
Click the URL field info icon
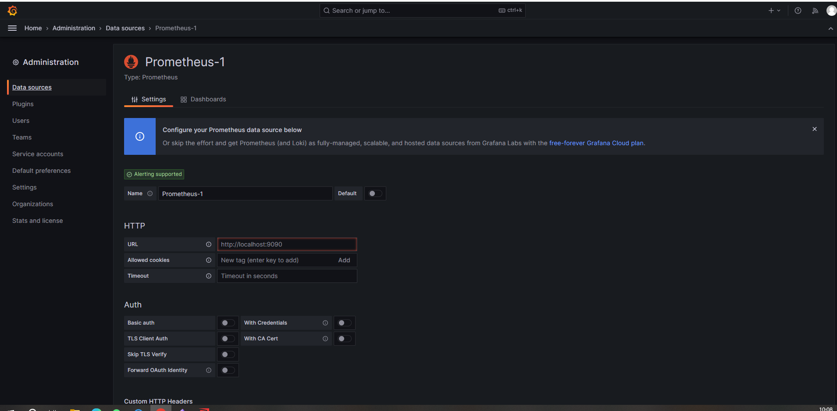coord(209,244)
